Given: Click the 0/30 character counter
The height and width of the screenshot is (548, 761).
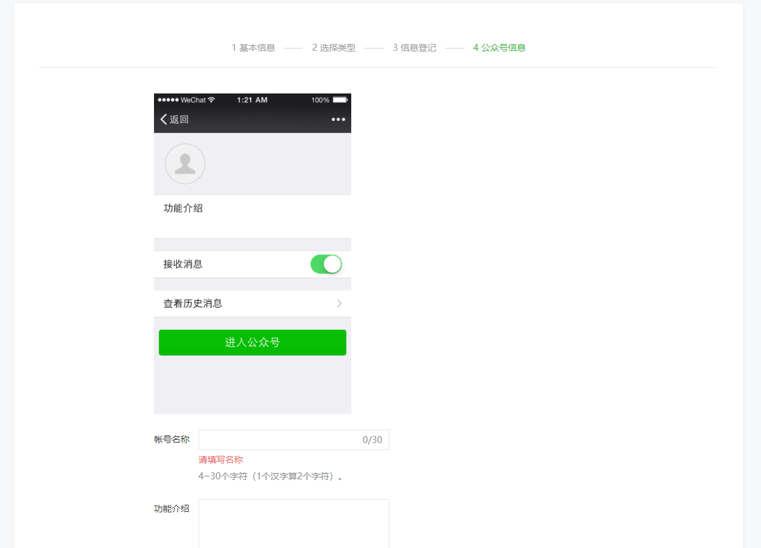Looking at the screenshot, I should tap(372, 440).
